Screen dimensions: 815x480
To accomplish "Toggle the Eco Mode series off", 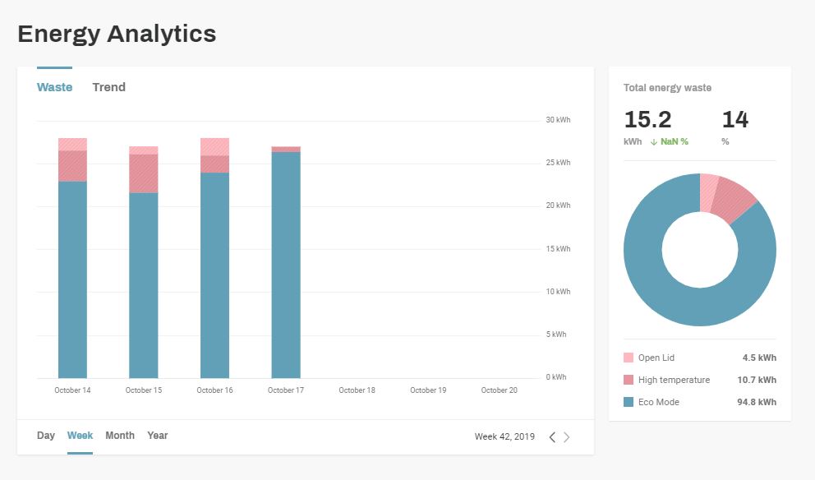I will pos(660,402).
